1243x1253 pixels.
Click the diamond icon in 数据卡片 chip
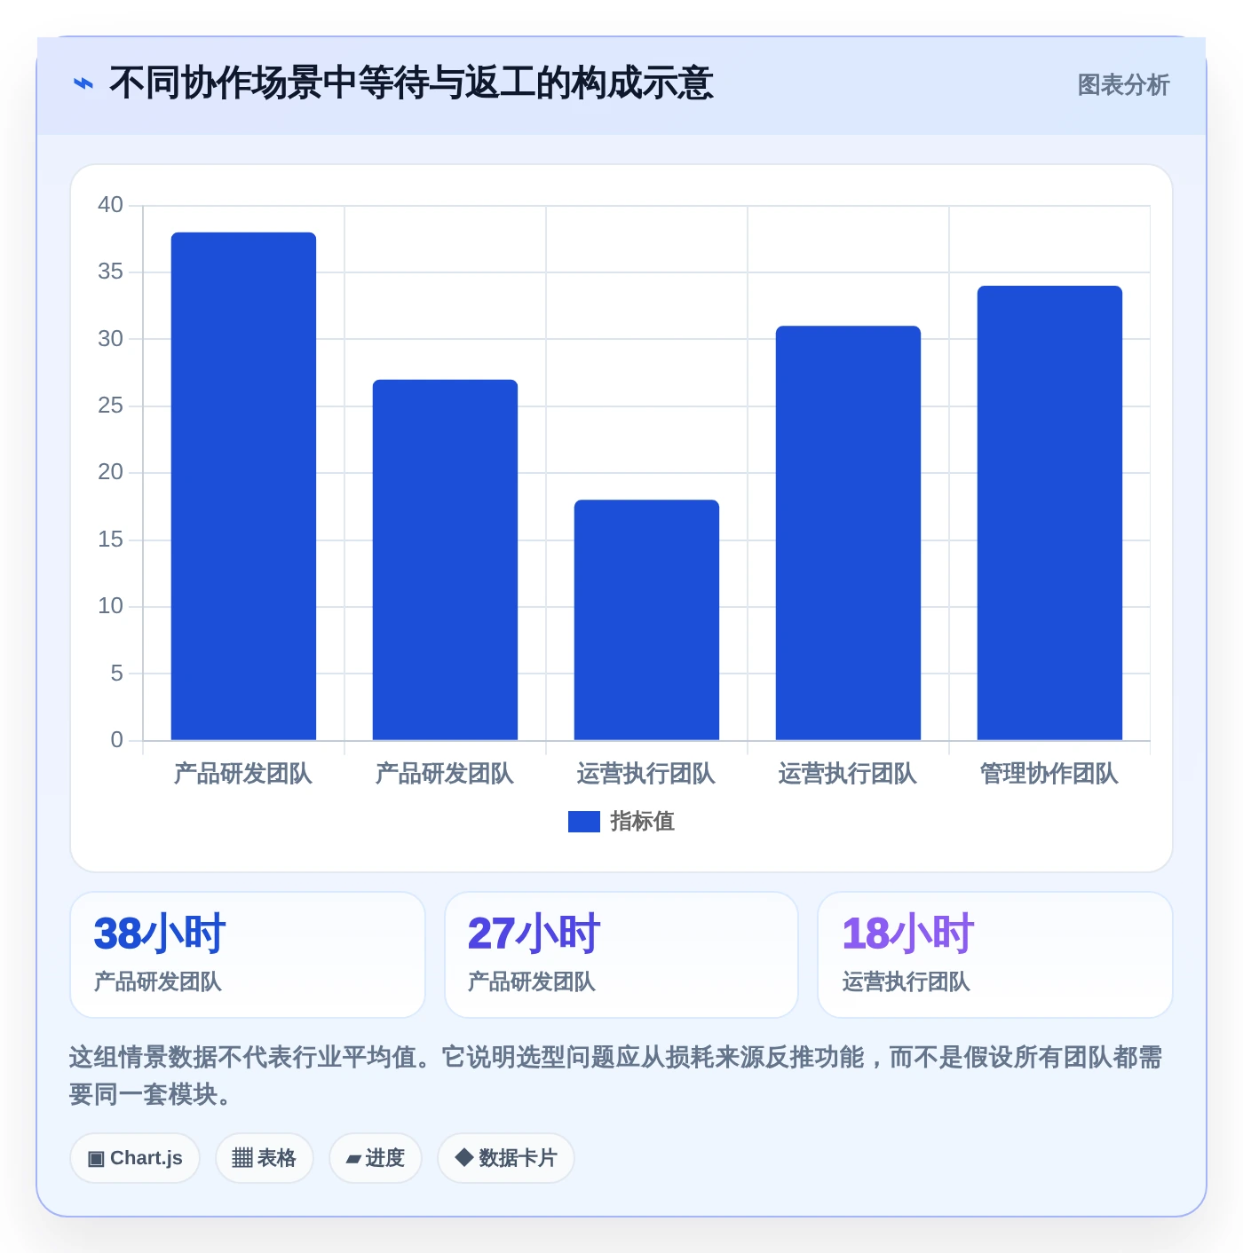[x=463, y=1157]
